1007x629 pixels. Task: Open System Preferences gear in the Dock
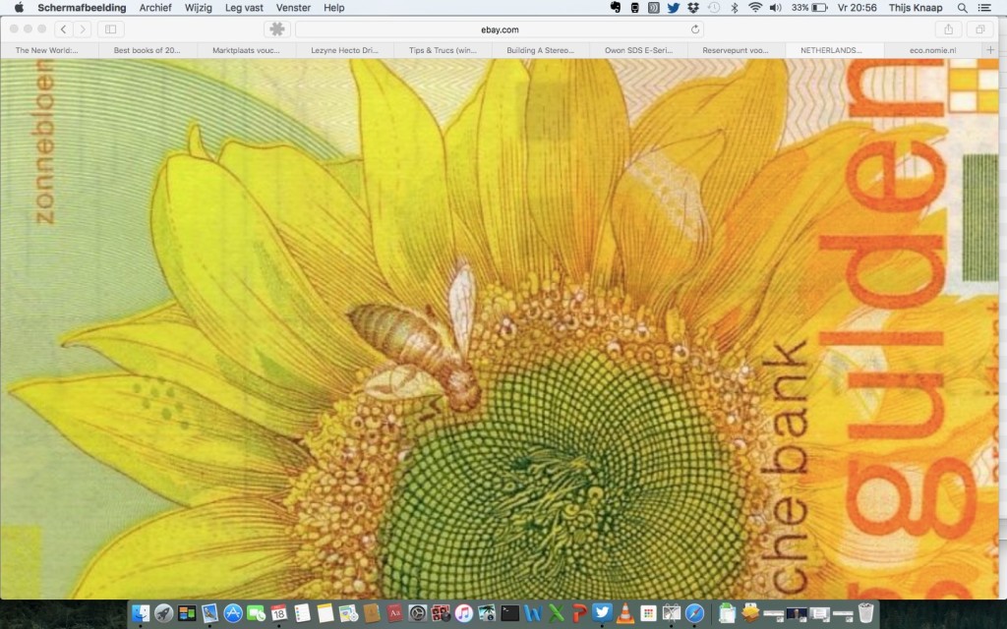click(x=417, y=613)
